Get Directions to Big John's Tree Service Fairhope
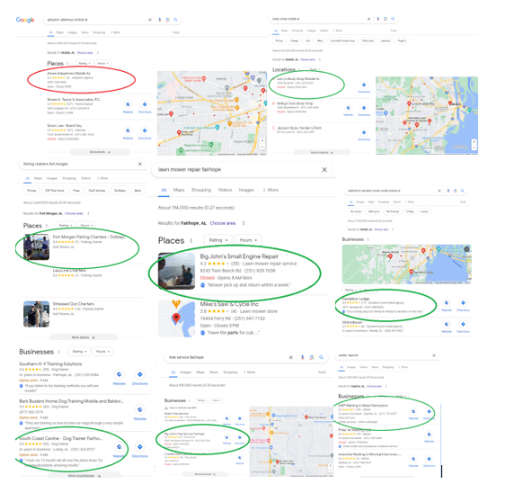The height and width of the screenshot is (493, 506). pos(239,437)
